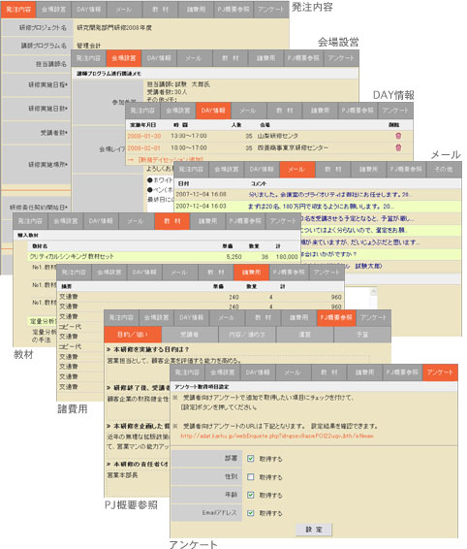Click 新規デイセッション追加 link in DAY情報 window
This screenshot has width=467, height=549.
click(x=171, y=160)
